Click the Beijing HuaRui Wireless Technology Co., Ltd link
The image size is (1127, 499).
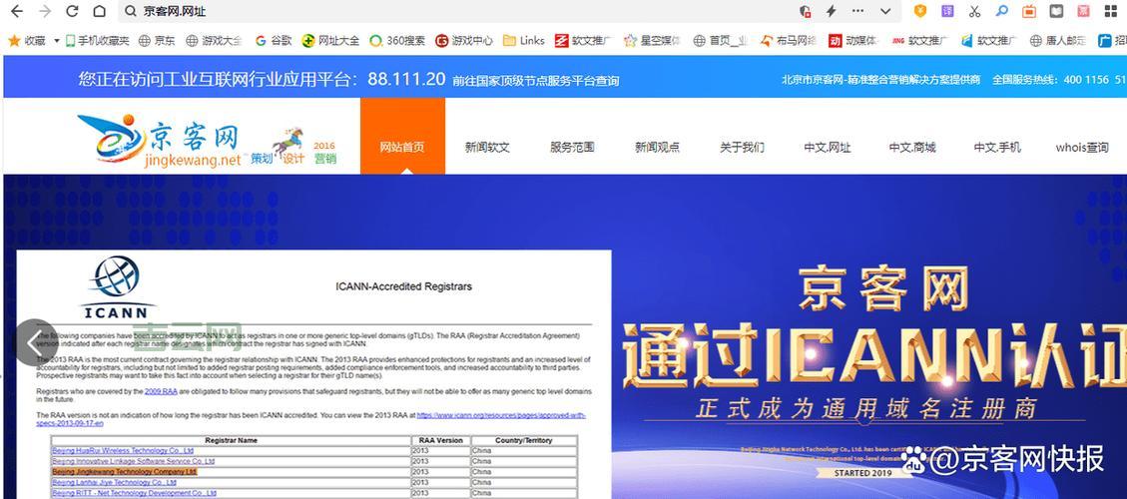tap(123, 450)
